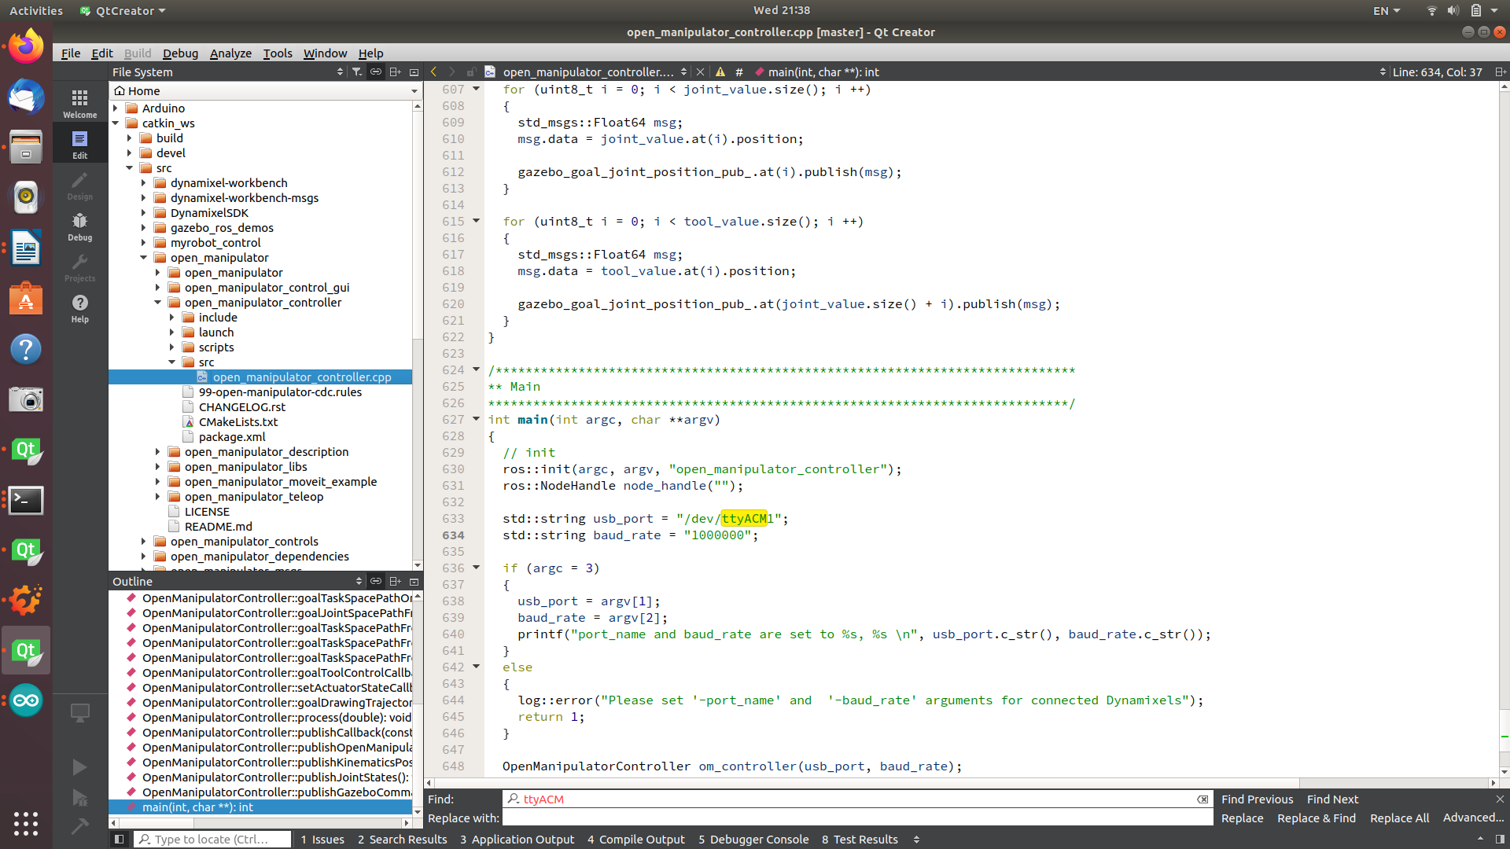Viewport: 1510px width, 849px height.
Task: Toggle the right sidebar in status bar
Action: (1500, 840)
